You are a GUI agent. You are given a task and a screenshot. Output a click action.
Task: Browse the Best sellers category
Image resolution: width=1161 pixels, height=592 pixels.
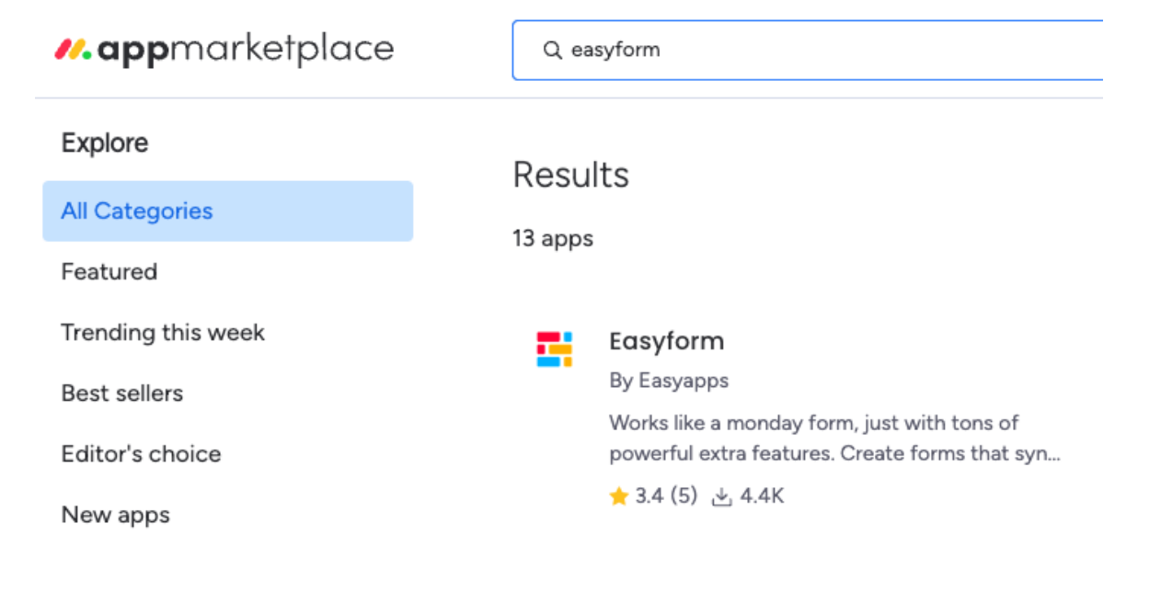pyautogui.click(x=121, y=393)
